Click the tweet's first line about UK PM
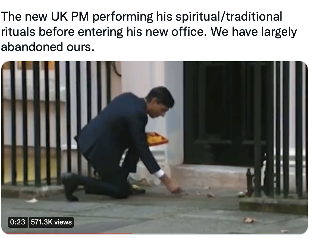This screenshot has height=238, width=314. [142, 16]
